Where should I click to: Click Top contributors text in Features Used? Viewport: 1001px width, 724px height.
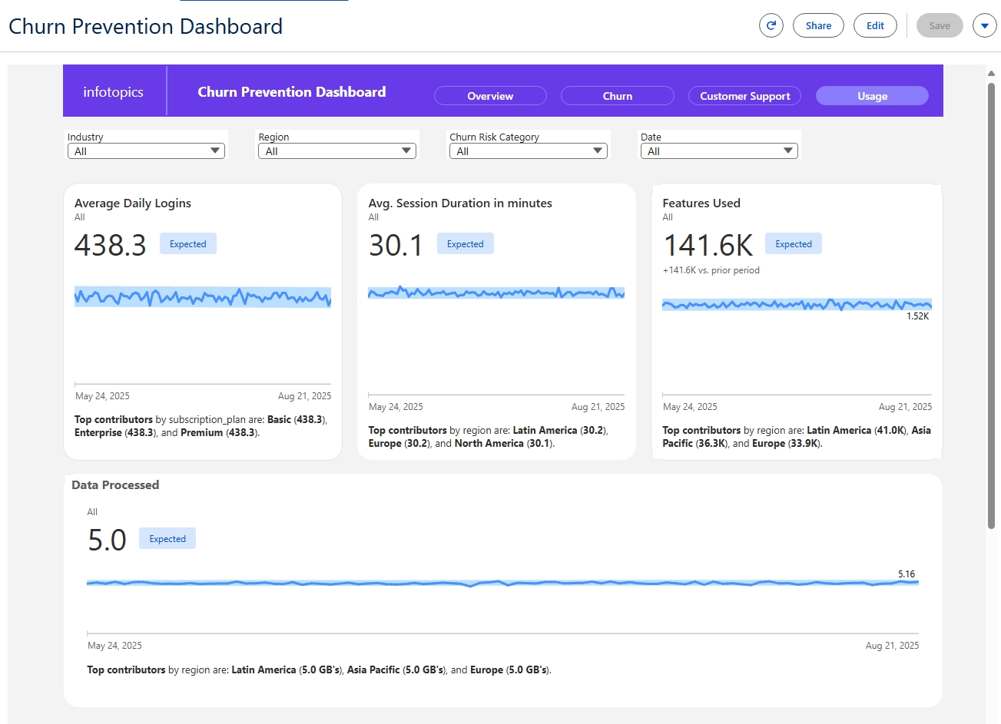point(797,437)
